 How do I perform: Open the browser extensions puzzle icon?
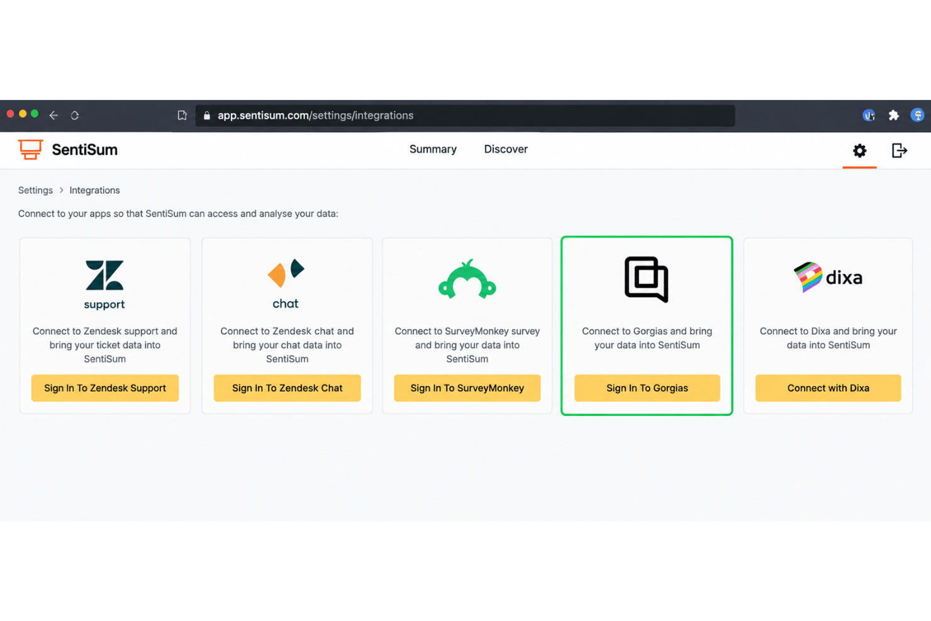pyautogui.click(x=893, y=115)
